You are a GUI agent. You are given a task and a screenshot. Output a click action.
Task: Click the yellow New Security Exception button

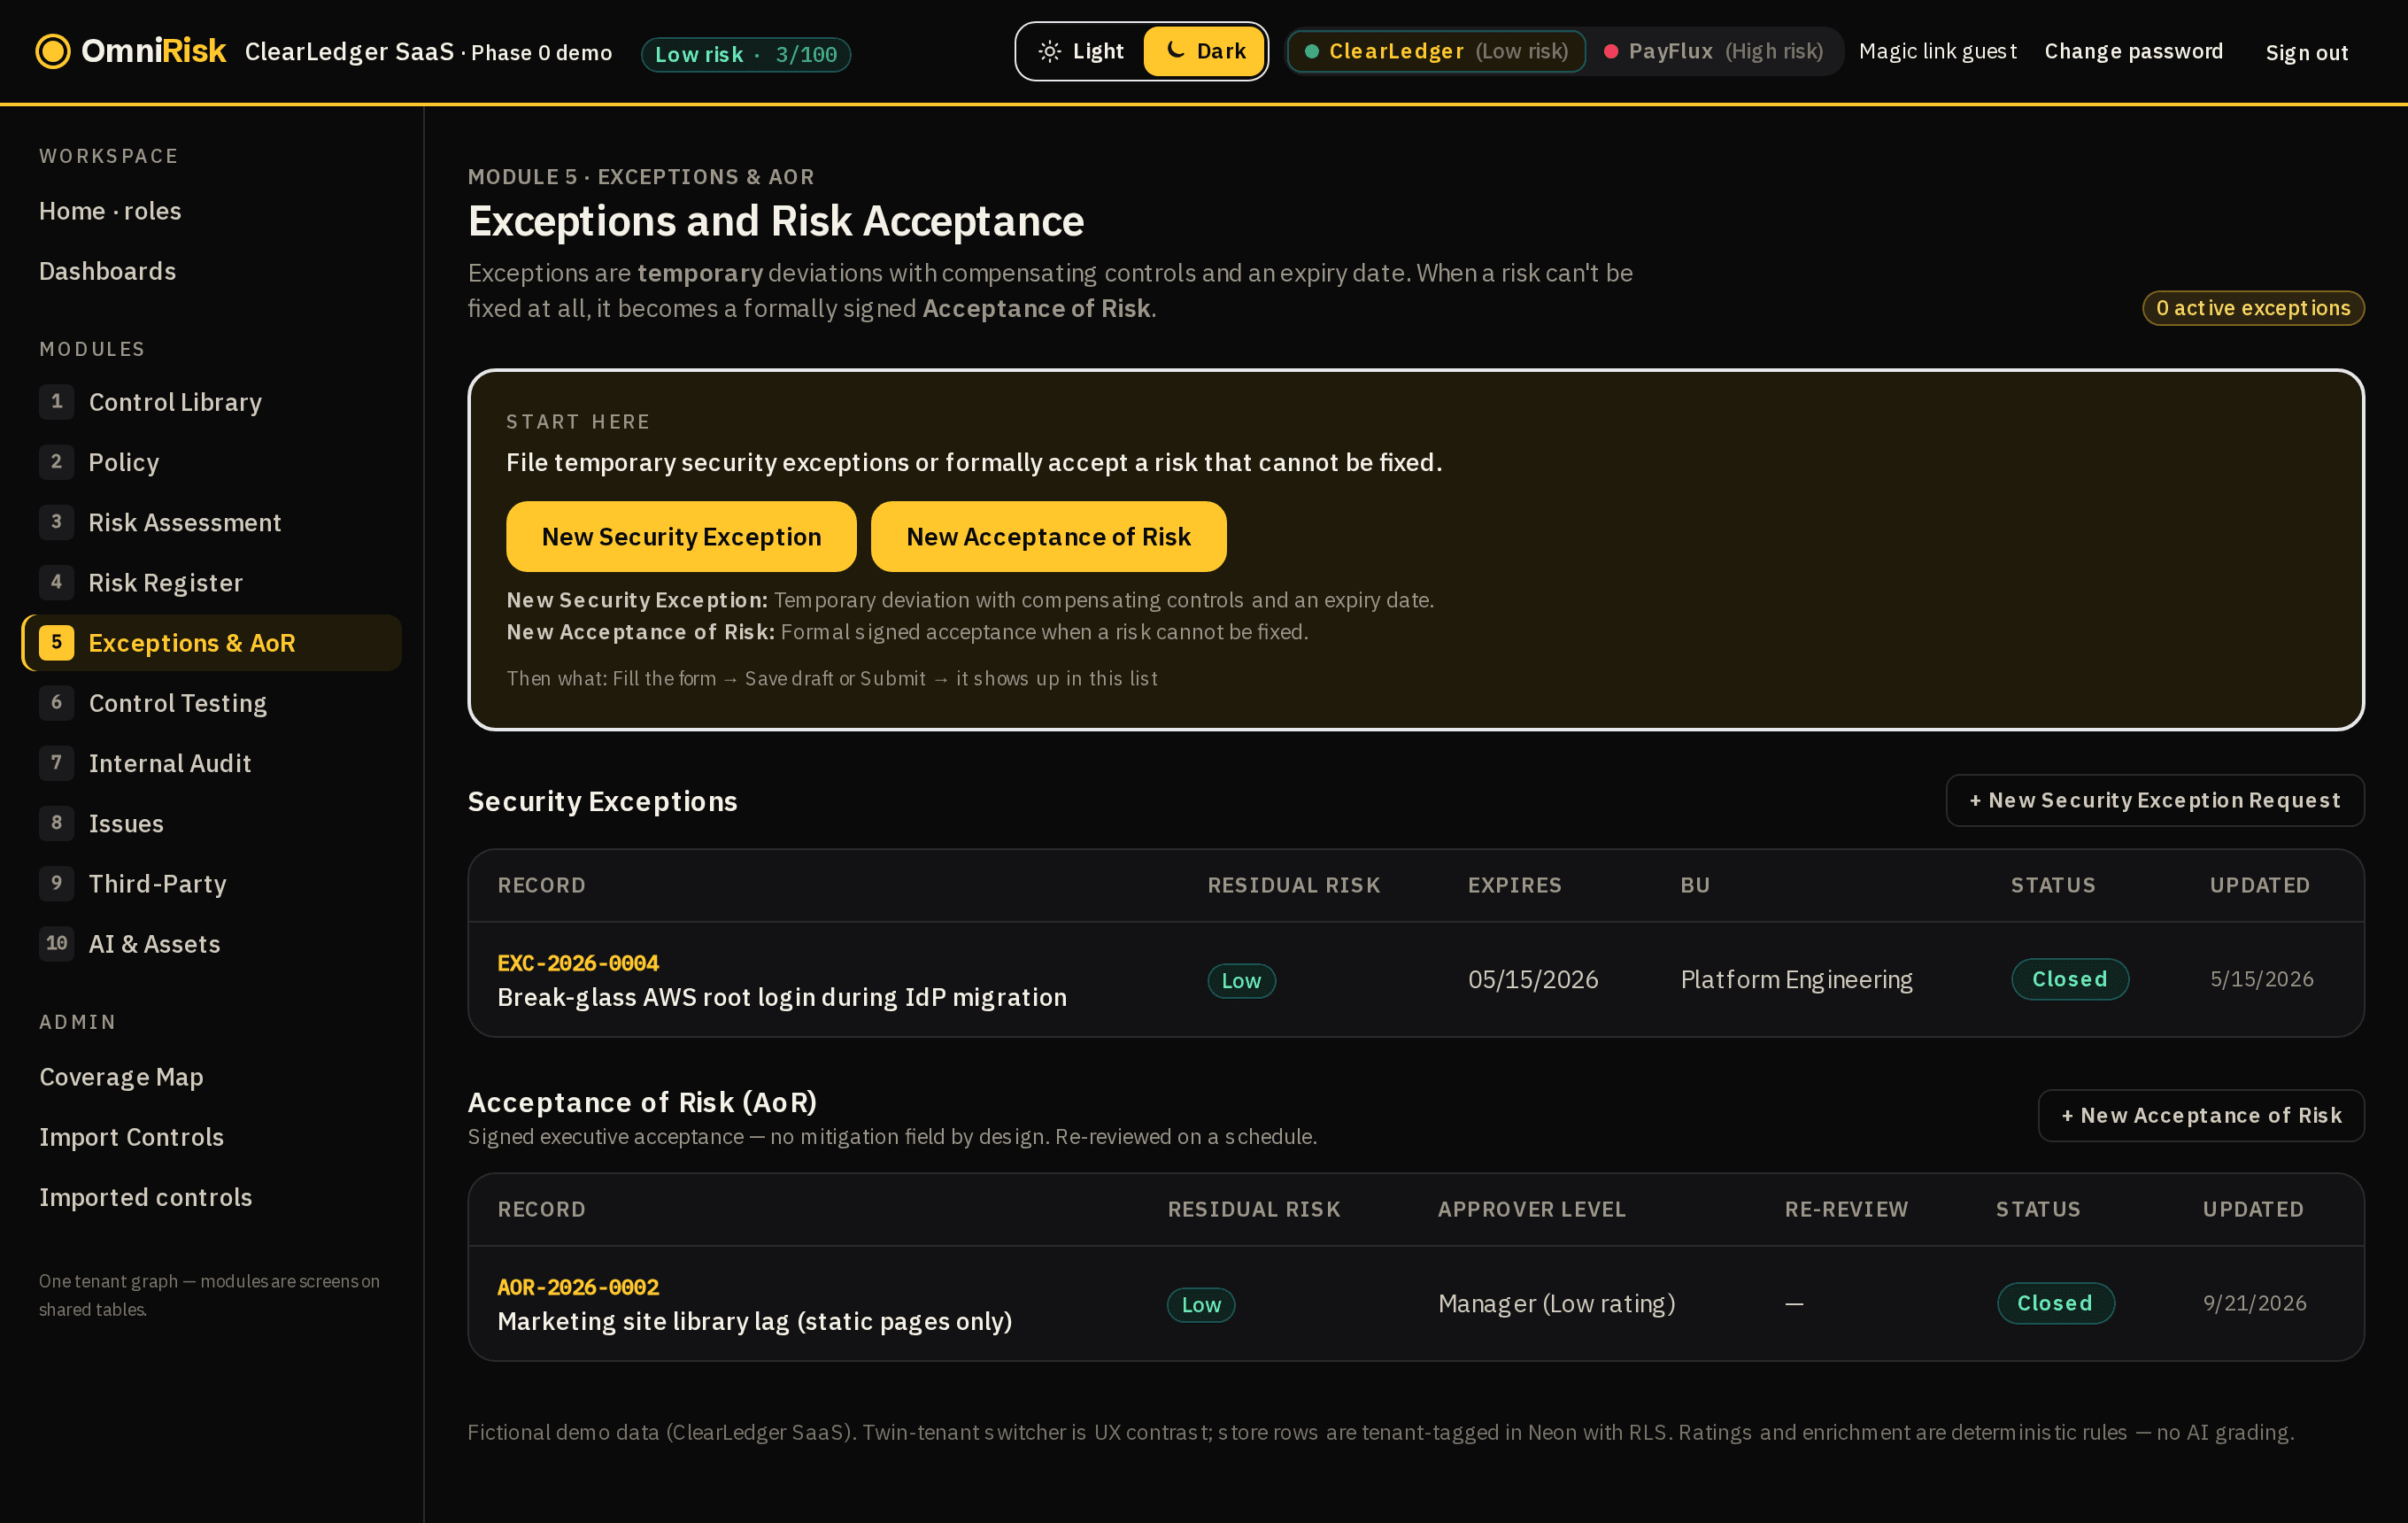tap(681, 537)
